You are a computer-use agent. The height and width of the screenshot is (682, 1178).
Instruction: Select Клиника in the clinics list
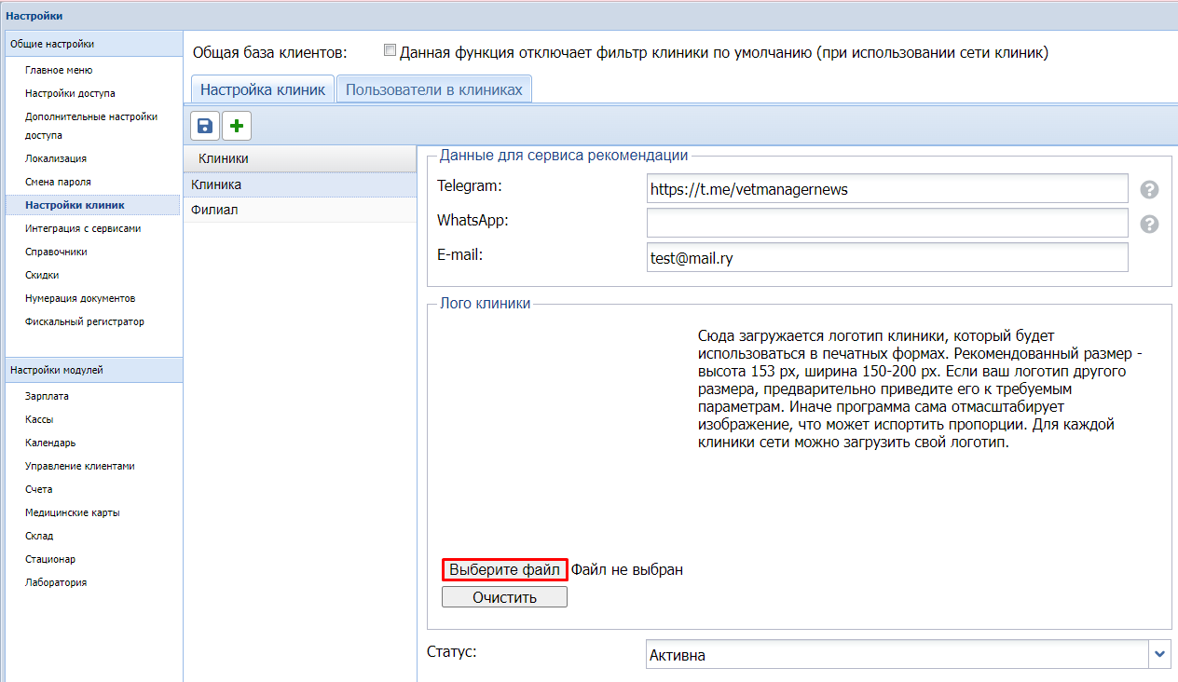216,184
